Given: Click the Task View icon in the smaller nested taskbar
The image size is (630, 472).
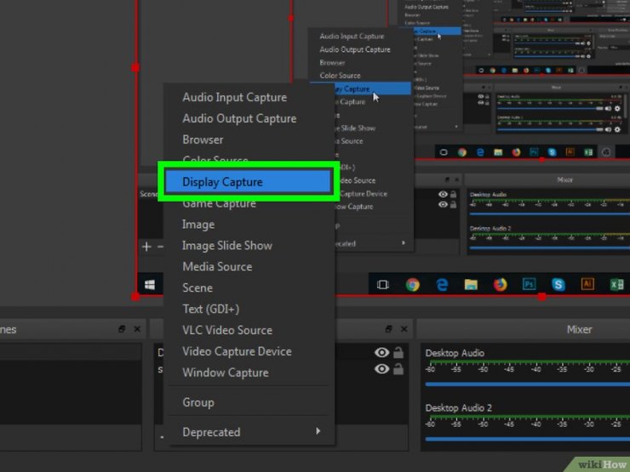Looking at the screenshot, I should (x=444, y=152).
